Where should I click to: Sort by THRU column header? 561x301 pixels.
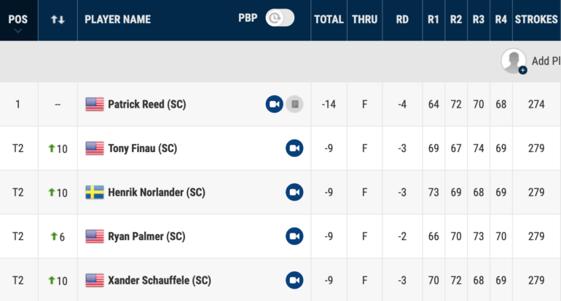tap(364, 20)
